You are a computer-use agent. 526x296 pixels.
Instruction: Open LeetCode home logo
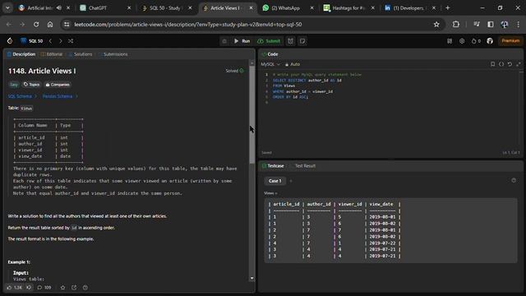tap(10, 41)
